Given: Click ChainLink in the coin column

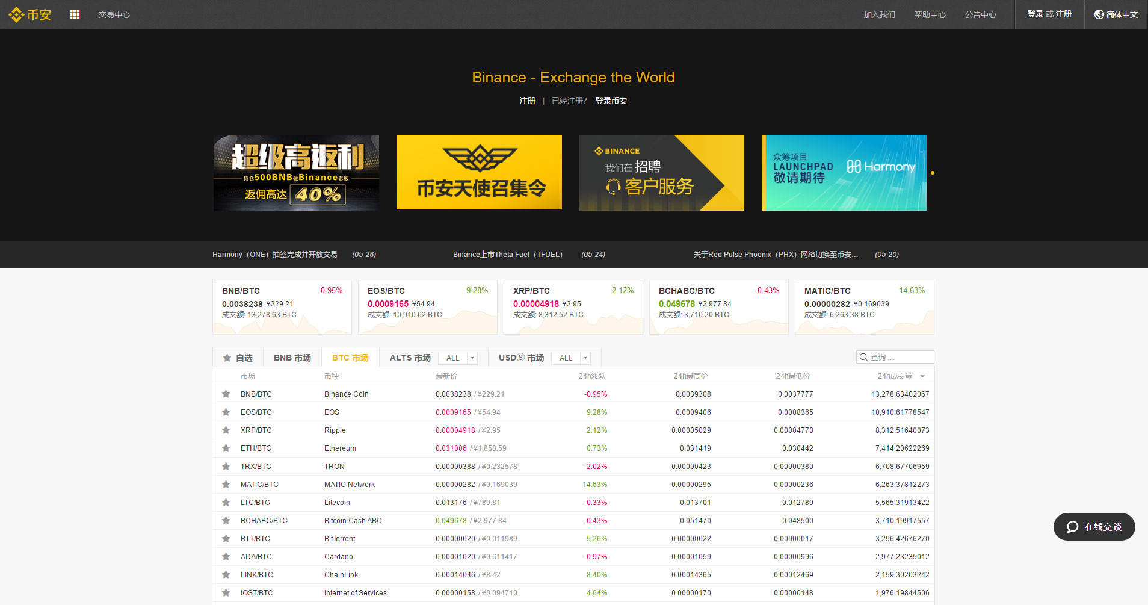Looking at the screenshot, I should click(341, 575).
